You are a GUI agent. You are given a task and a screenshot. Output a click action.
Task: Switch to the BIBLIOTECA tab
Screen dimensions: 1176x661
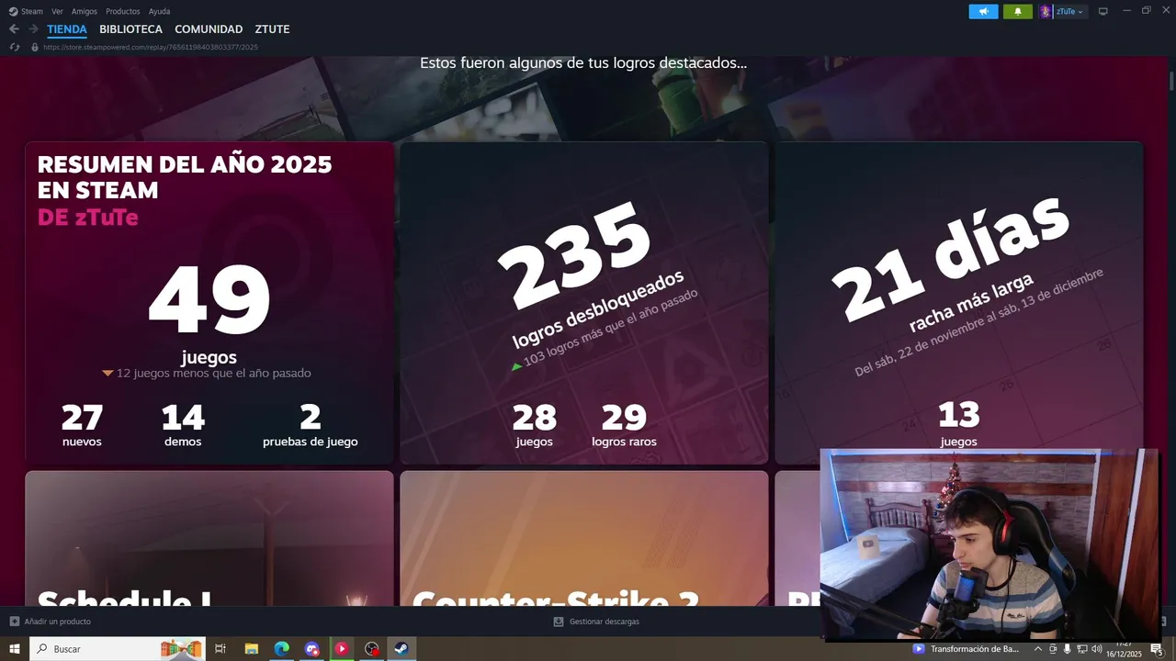pos(130,29)
